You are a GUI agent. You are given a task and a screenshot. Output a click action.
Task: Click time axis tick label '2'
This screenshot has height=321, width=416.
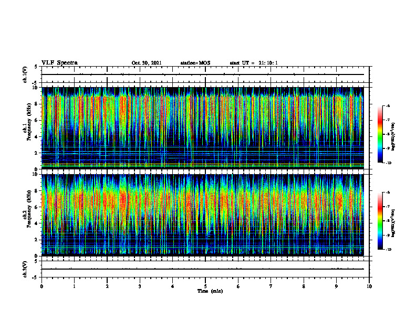tap(107, 286)
